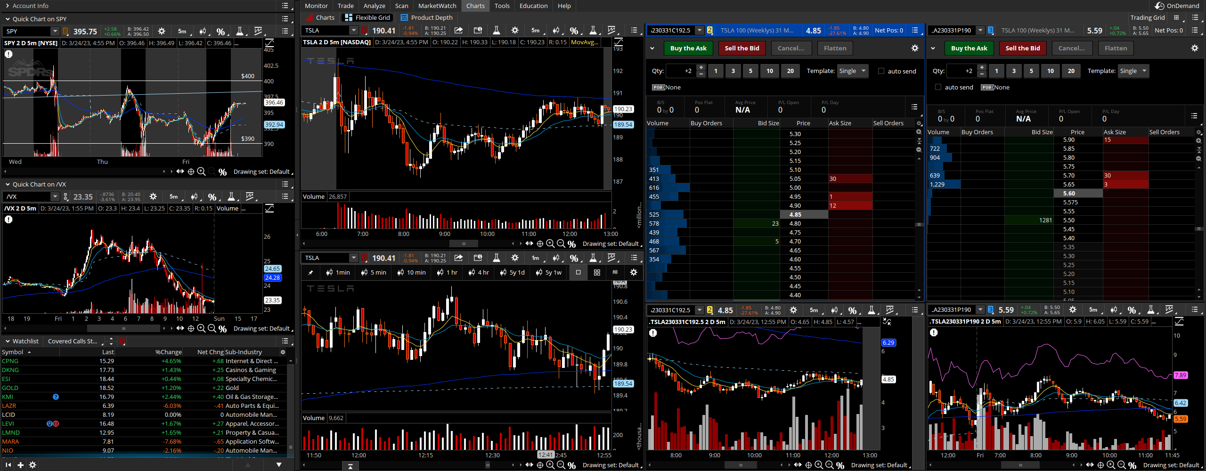This screenshot has height=471, width=1206.
Task: Switch to the Flexible Grid subtab
Action: (x=367, y=17)
